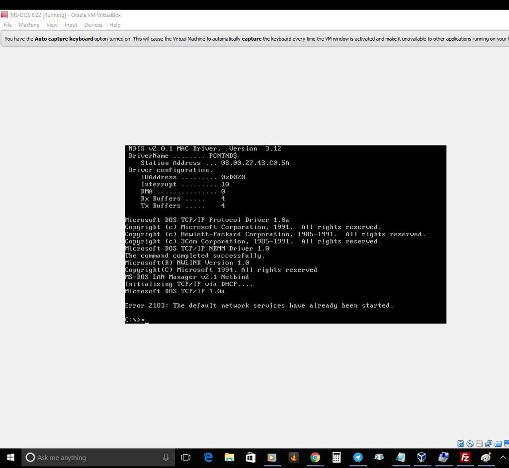Open the Input menu
Viewport: 509px width, 468px height.
point(71,25)
